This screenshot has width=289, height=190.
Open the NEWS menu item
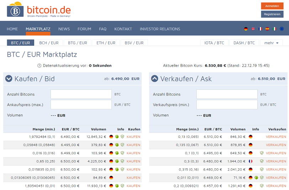(x=64, y=29)
